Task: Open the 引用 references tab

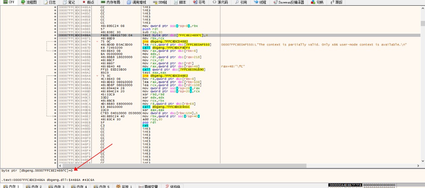Action: click(241, 2)
